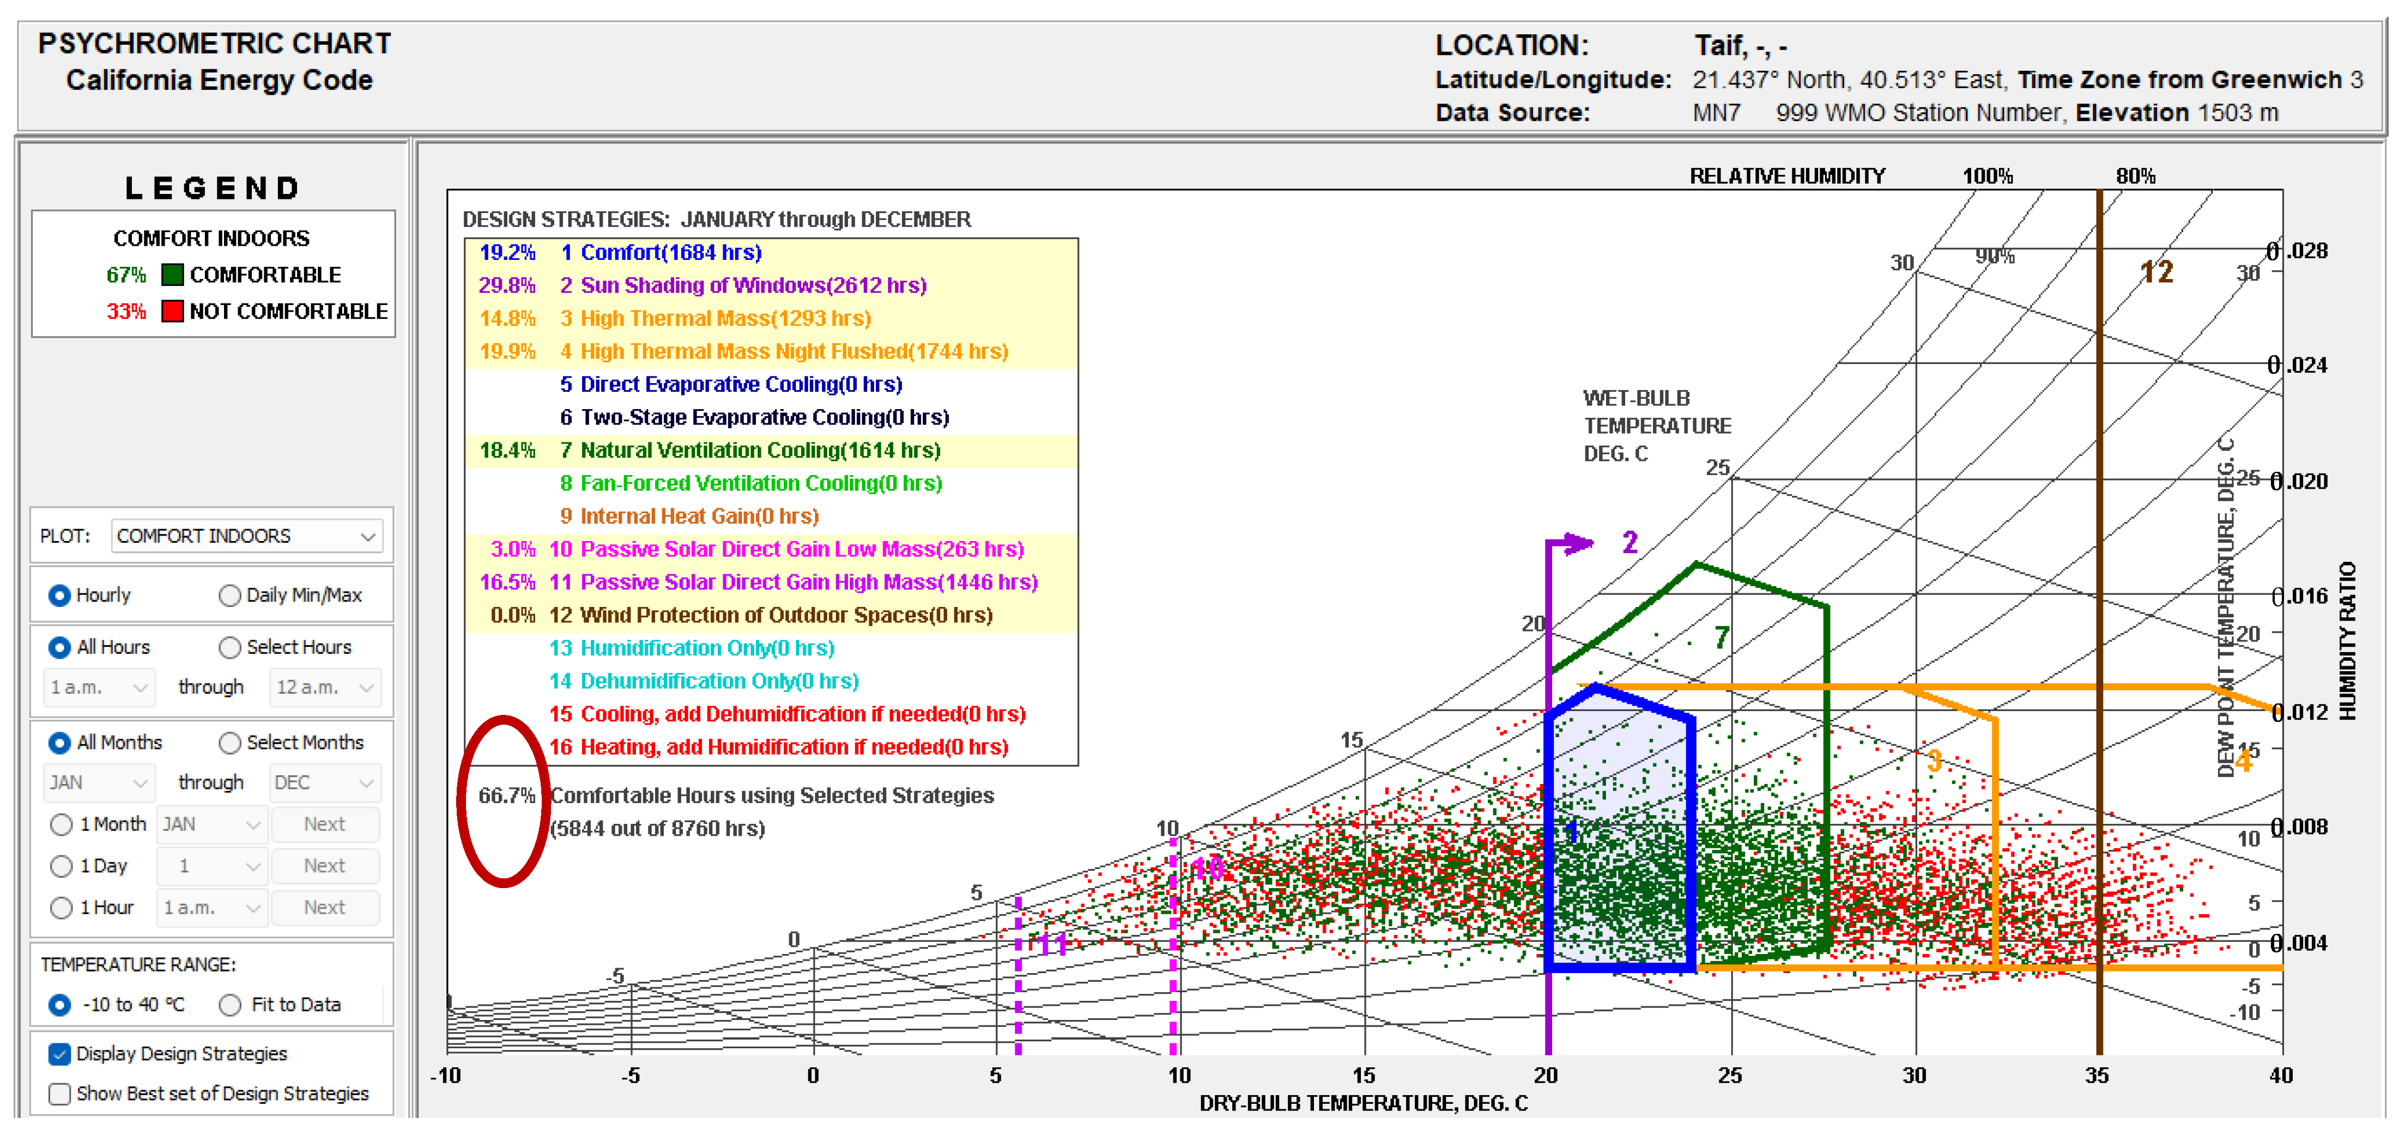Click the 66.7% comfortable hours value
The width and height of the screenshot is (2399, 1130).
tap(507, 797)
